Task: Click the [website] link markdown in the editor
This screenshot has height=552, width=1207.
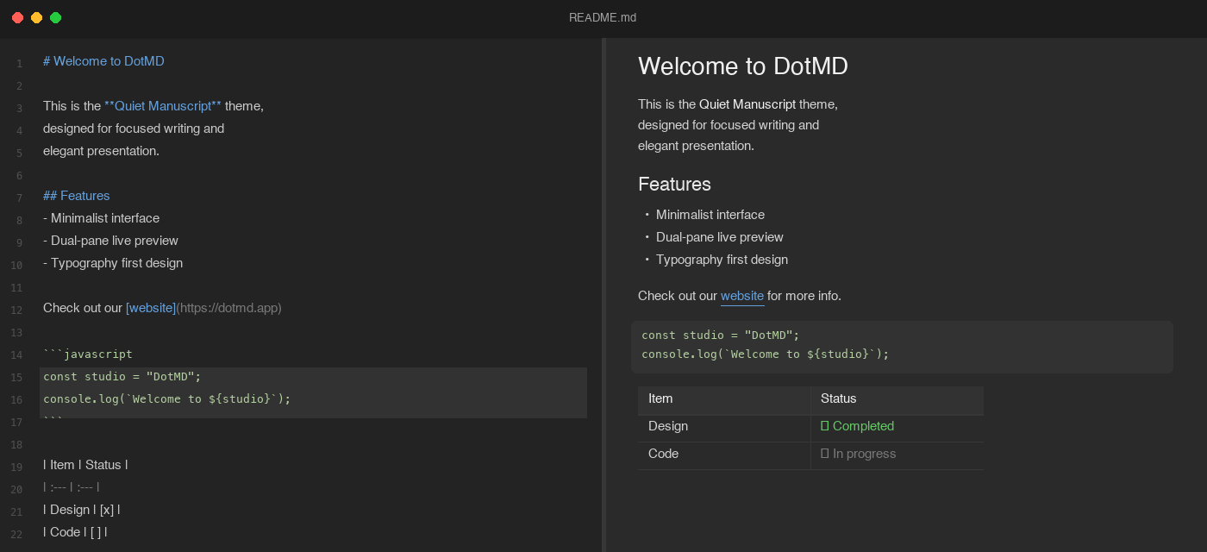Action: [150, 307]
